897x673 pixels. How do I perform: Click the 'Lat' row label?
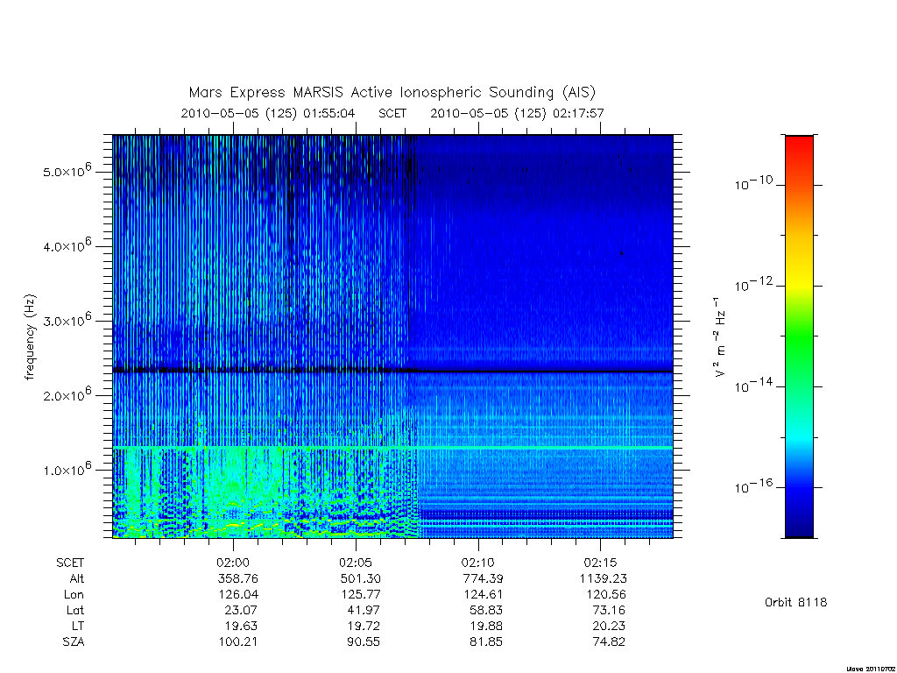(x=75, y=611)
